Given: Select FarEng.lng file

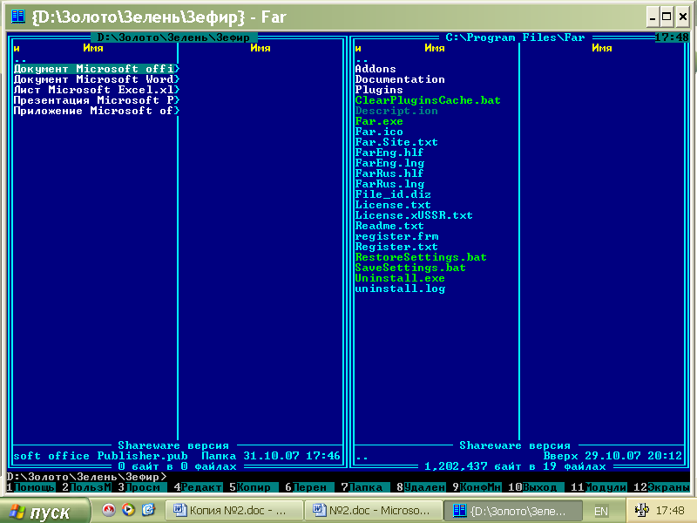Looking at the screenshot, I should pyautogui.click(x=389, y=163).
